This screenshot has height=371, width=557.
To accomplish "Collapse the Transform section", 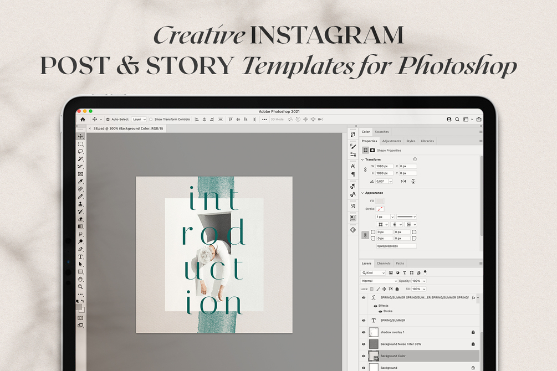I will (362, 160).
